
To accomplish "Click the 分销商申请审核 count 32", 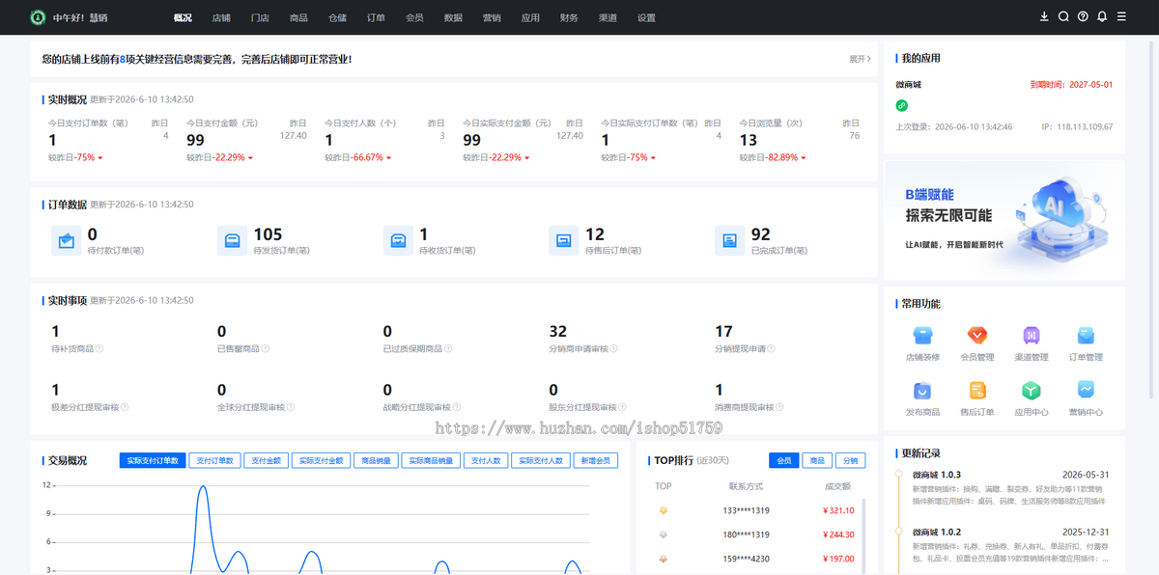I will pos(557,331).
